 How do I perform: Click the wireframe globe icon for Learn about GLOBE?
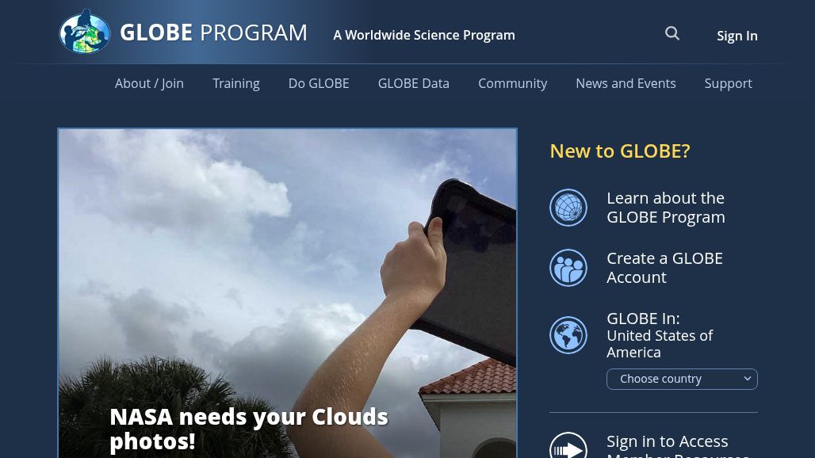tap(568, 207)
